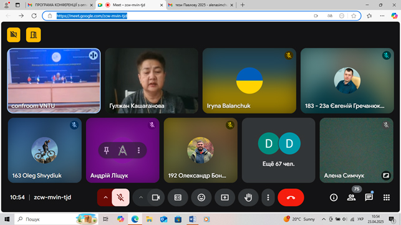Click meeting code zcw-mvin-tjd text
Viewport: 401px width, 225px height.
(x=52, y=198)
